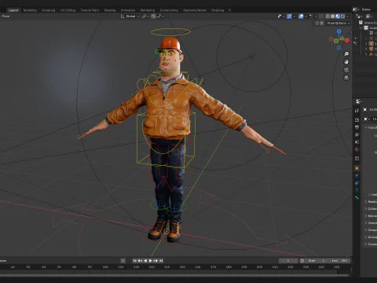
Task: Toggle show overlays button
Action: 301,17
